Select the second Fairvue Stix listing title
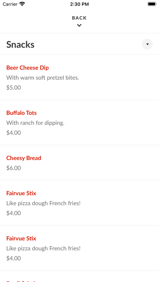Image resolution: width=159 pixels, height=282 pixels. (x=21, y=238)
